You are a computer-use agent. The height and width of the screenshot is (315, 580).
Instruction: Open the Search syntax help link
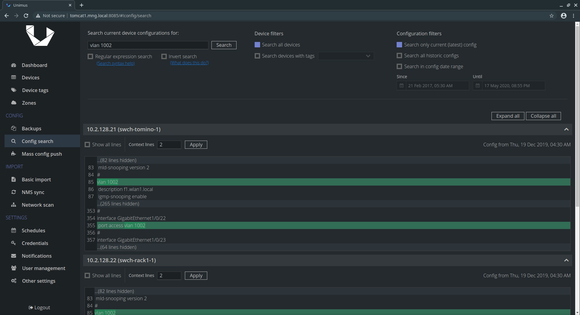coord(116,63)
